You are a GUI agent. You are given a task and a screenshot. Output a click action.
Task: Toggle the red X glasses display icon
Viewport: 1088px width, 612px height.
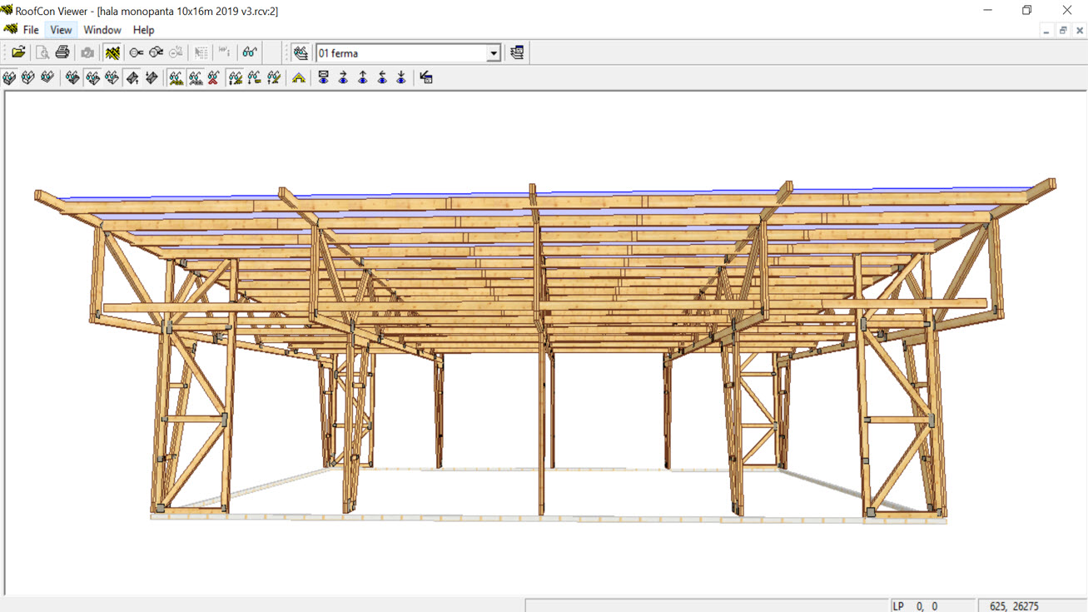[214, 77]
